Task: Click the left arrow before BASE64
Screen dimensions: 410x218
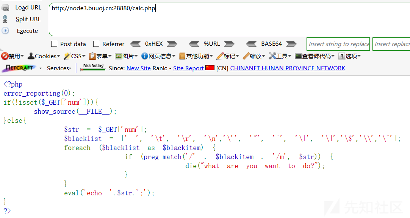Action: (251, 44)
